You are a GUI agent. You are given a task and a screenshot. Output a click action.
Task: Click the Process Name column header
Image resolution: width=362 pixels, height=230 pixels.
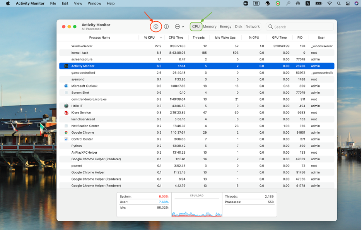coord(99,38)
